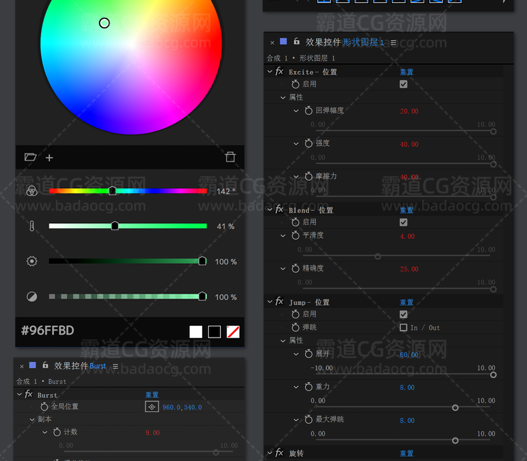Select the white color swatch

tap(196, 331)
